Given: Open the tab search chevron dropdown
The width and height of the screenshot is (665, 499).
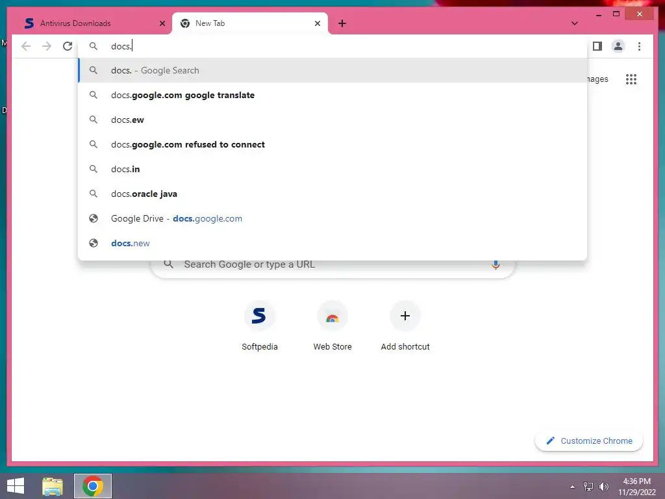Looking at the screenshot, I should pyautogui.click(x=574, y=23).
